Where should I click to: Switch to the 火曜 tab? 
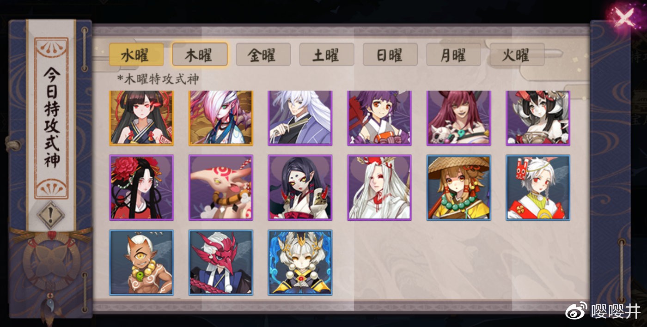click(x=517, y=54)
